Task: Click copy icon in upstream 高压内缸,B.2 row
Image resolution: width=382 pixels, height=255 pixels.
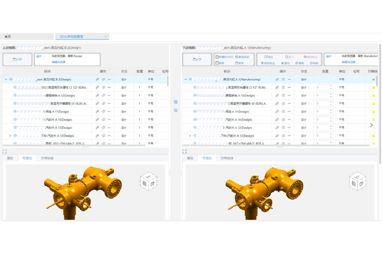Action: tap(103, 79)
